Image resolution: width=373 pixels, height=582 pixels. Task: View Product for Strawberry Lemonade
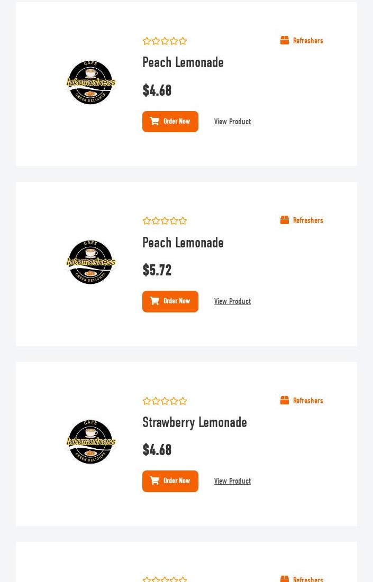point(233,481)
